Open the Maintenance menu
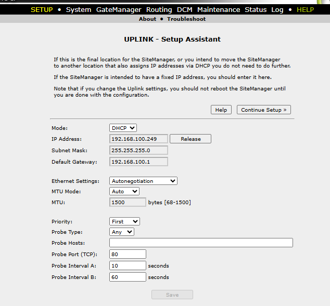Viewport: 330px width, 306px height. pos(219,10)
